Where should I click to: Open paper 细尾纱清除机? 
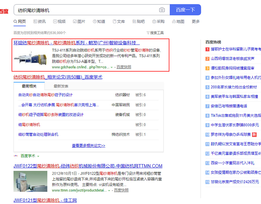pyautogui.click(x=29, y=125)
